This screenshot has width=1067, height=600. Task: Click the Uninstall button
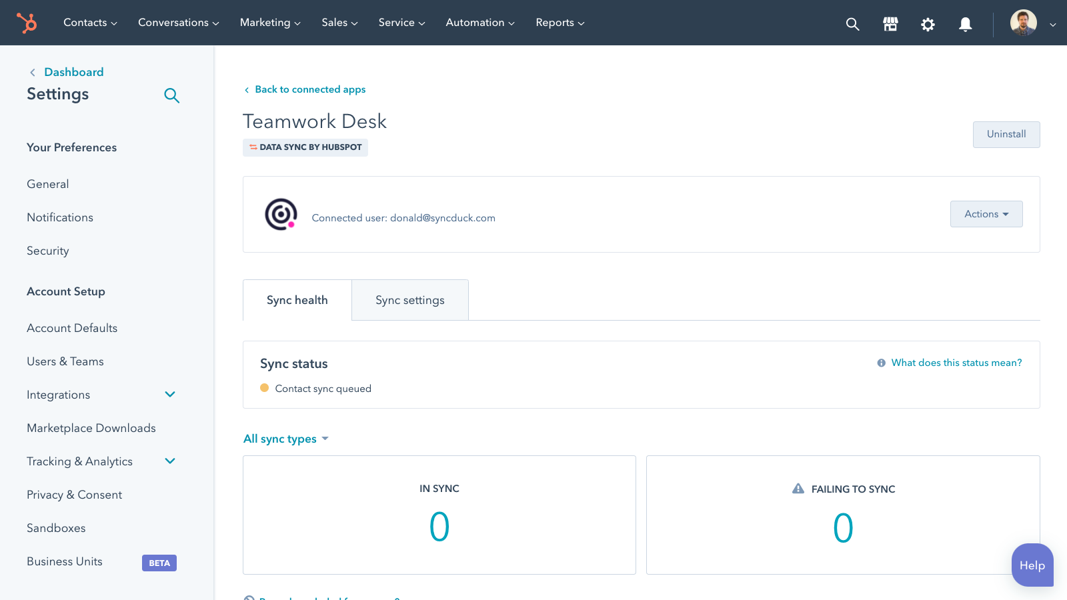pyautogui.click(x=1006, y=134)
